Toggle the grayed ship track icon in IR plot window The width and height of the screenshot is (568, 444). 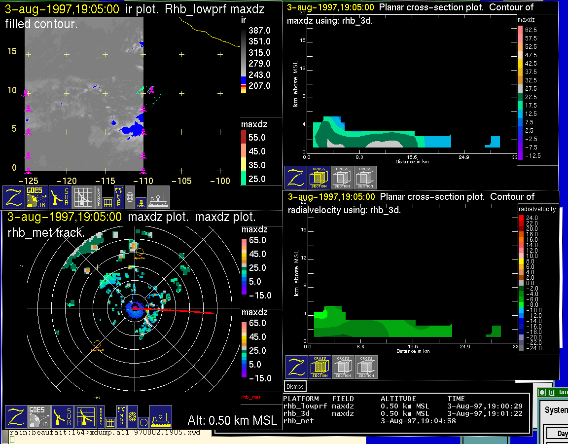click(x=158, y=197)
